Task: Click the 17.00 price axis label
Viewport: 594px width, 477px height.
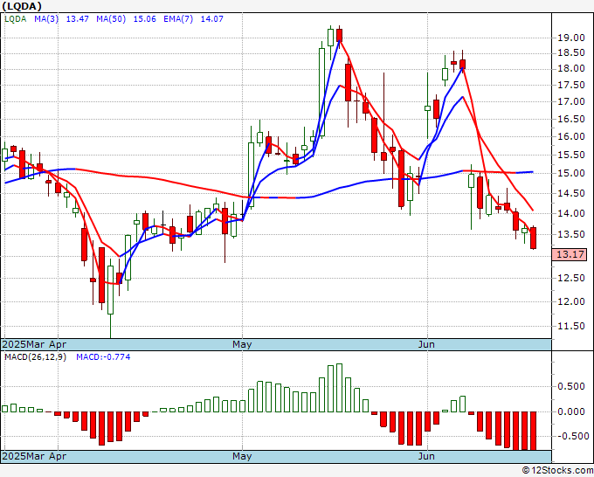Action: (571, 101)
